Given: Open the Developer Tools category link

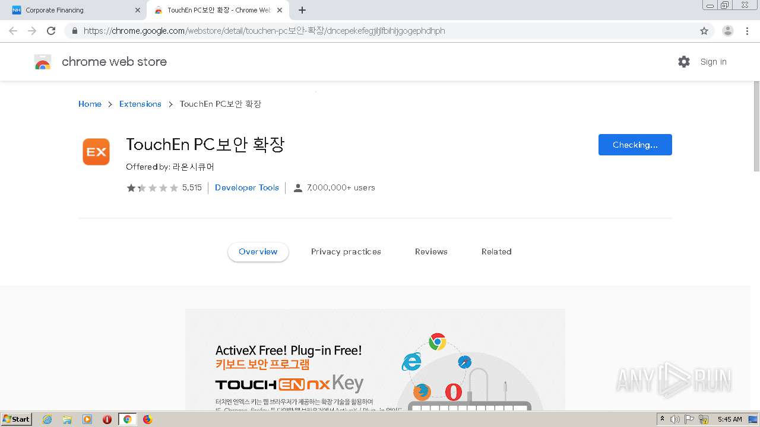Looking at the screenshot, I should pyautogui.click(x=247, y=187).
